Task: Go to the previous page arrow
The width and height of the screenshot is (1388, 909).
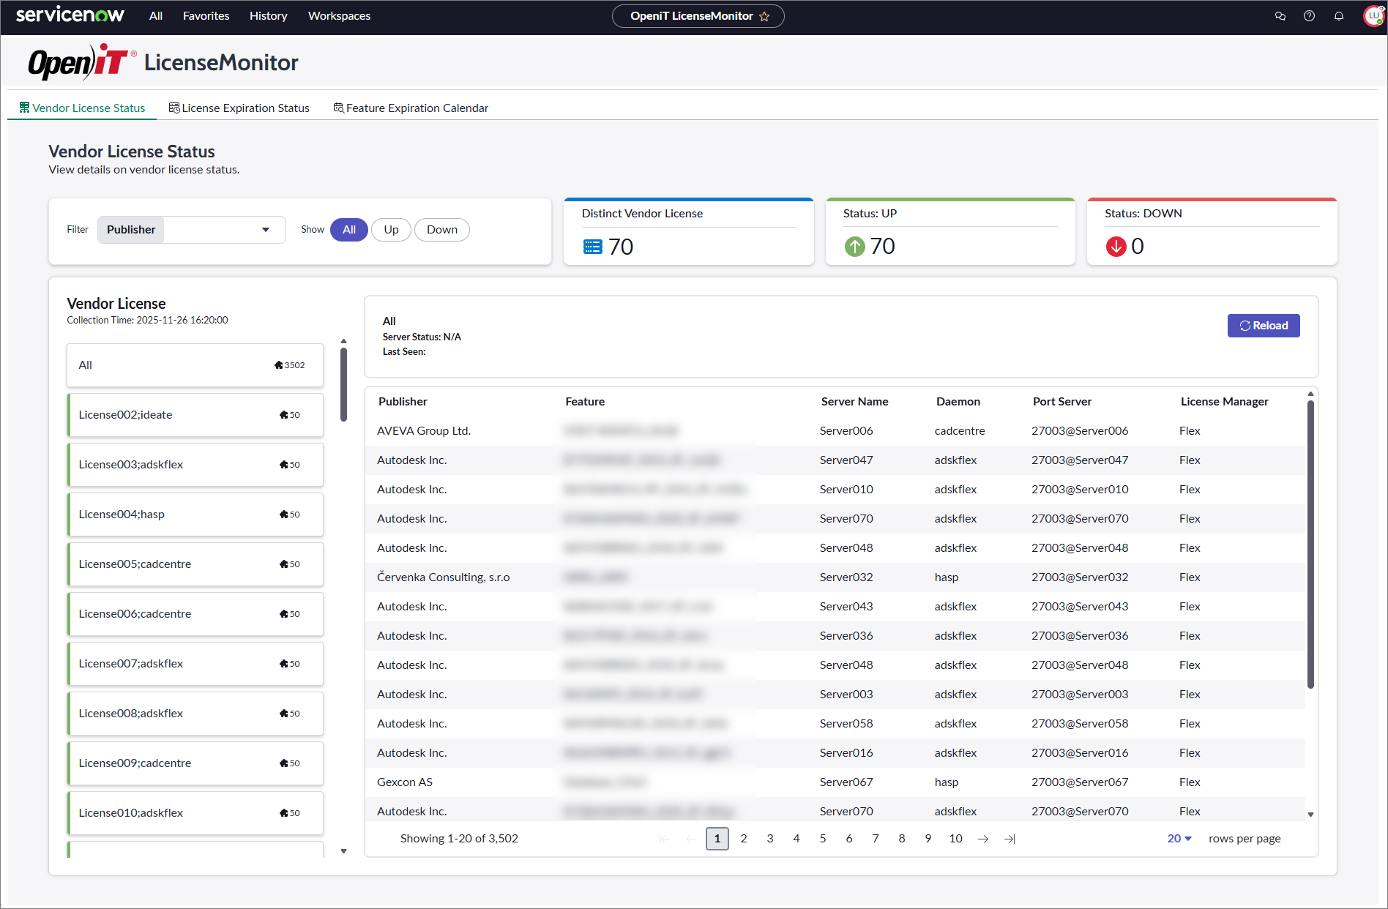Action: [691, 839]
